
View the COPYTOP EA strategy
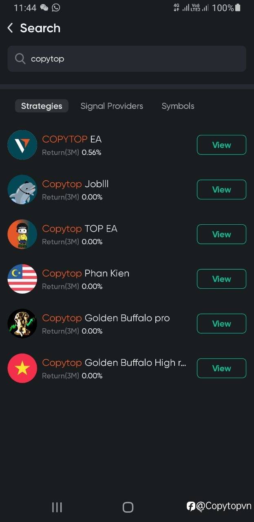[221, 145]
